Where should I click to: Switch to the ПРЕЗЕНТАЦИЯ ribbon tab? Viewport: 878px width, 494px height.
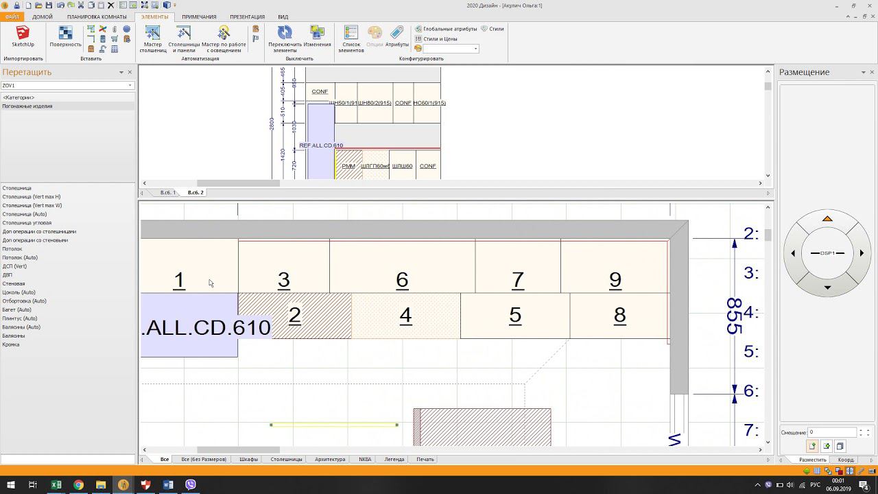pyautogui.click(x=247, y=16)
